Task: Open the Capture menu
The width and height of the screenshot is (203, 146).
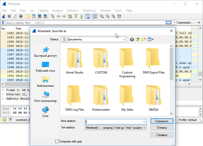Action: 43,11
